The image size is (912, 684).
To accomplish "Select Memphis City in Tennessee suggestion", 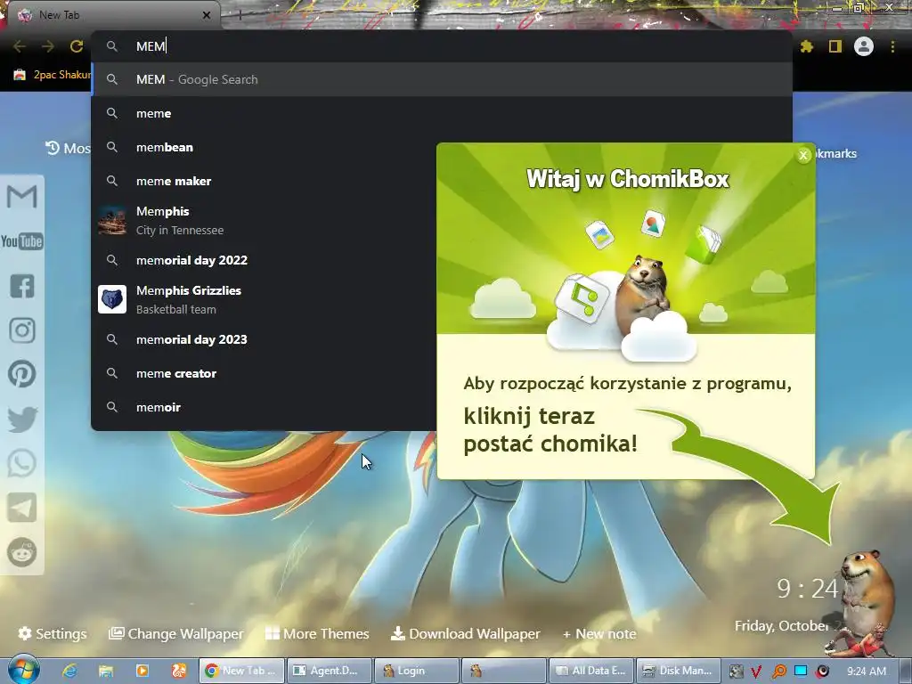I will [265, 221].
